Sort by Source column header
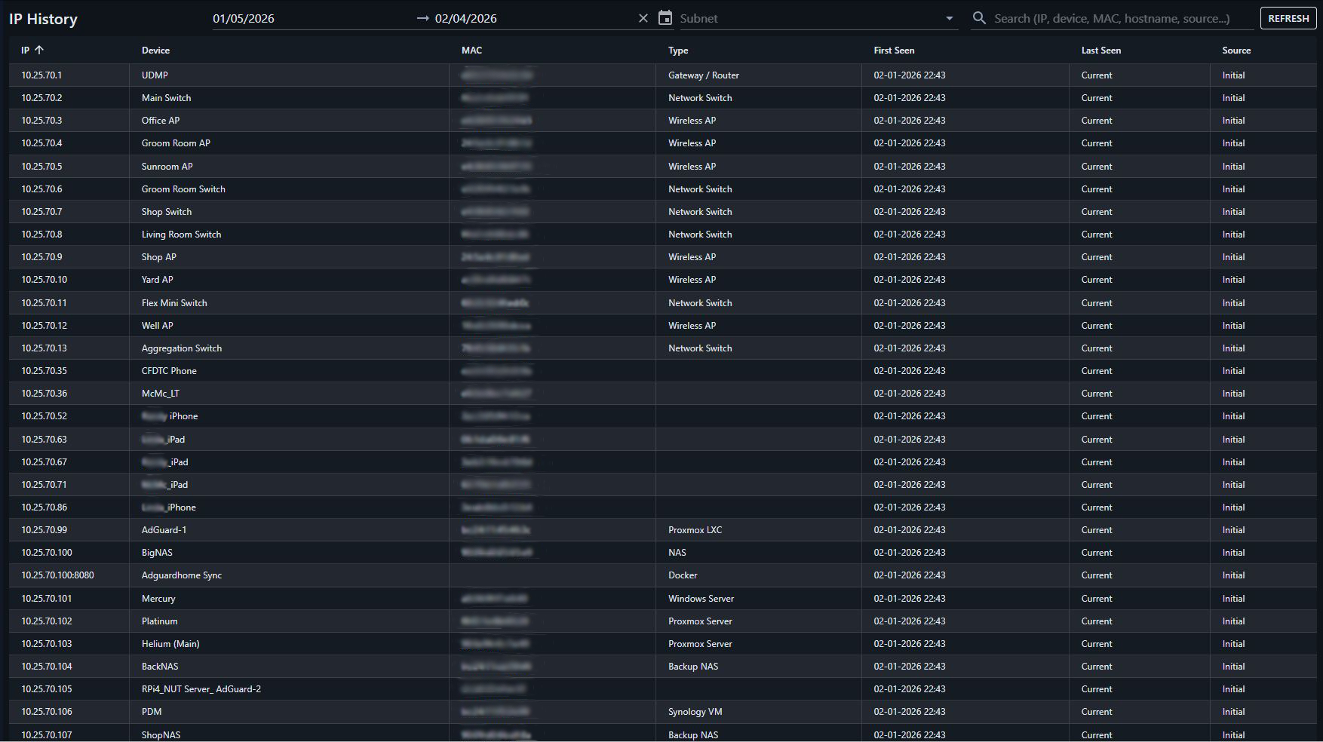The width and height of the screenshot is (1323, 742). point(1236,51)
